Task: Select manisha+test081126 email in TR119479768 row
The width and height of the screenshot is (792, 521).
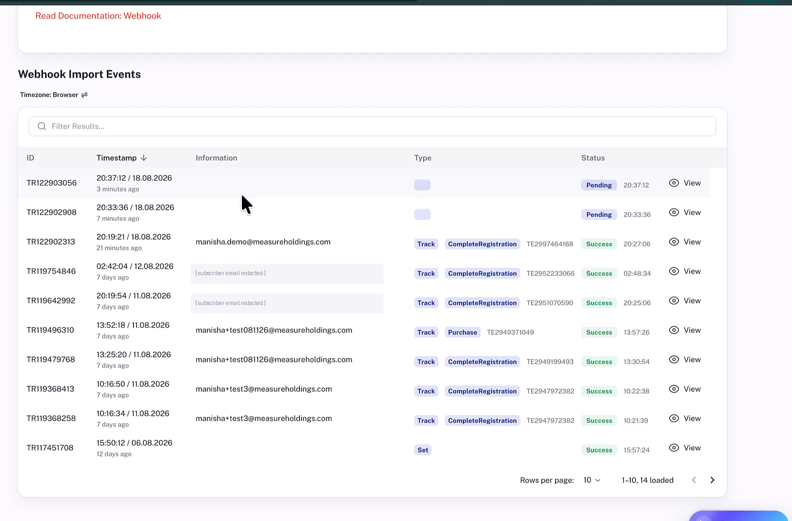Action: 274,360
